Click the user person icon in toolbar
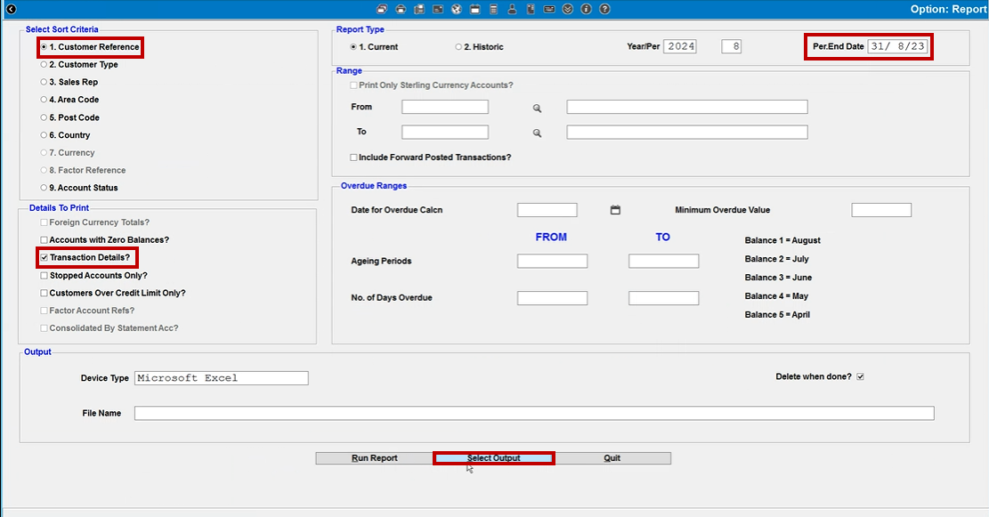 point(512,9)
